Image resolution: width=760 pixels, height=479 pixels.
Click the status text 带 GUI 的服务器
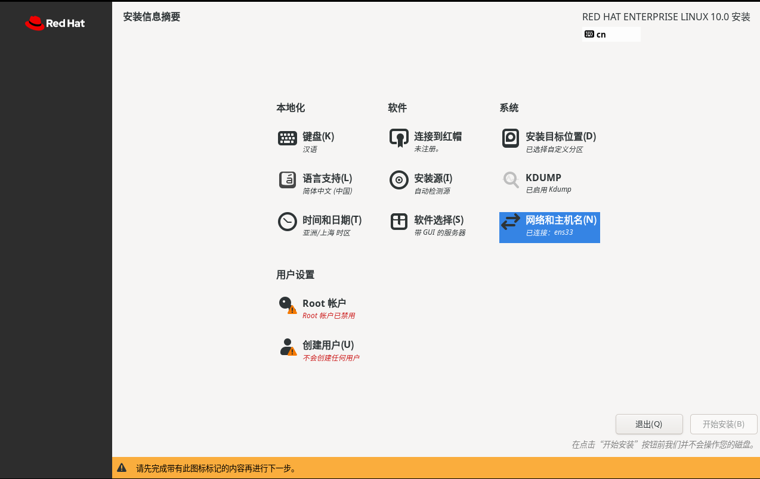click(x=440, y=233)
